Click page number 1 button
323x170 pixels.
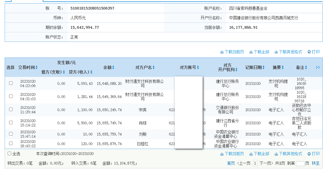(255, 163)
